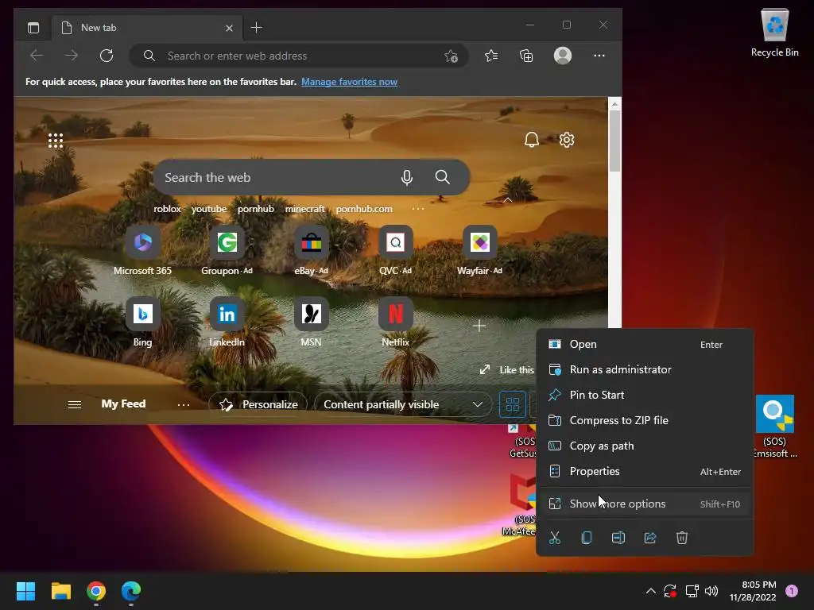Click the Rename icon in context menu
Screen dimensions: 814x610
click(x=618, y=538)
